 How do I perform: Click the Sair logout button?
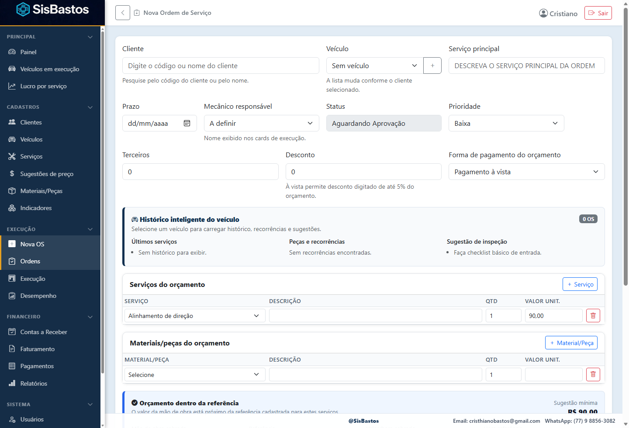point(598,13)
